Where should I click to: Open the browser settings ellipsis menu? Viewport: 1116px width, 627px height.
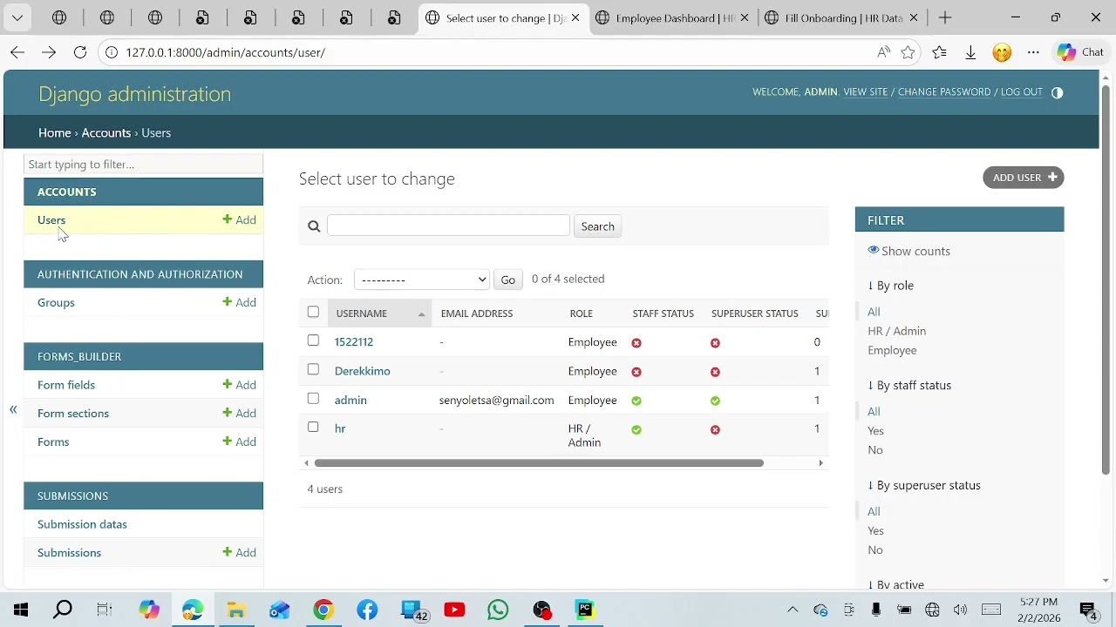coord(1033,52)
